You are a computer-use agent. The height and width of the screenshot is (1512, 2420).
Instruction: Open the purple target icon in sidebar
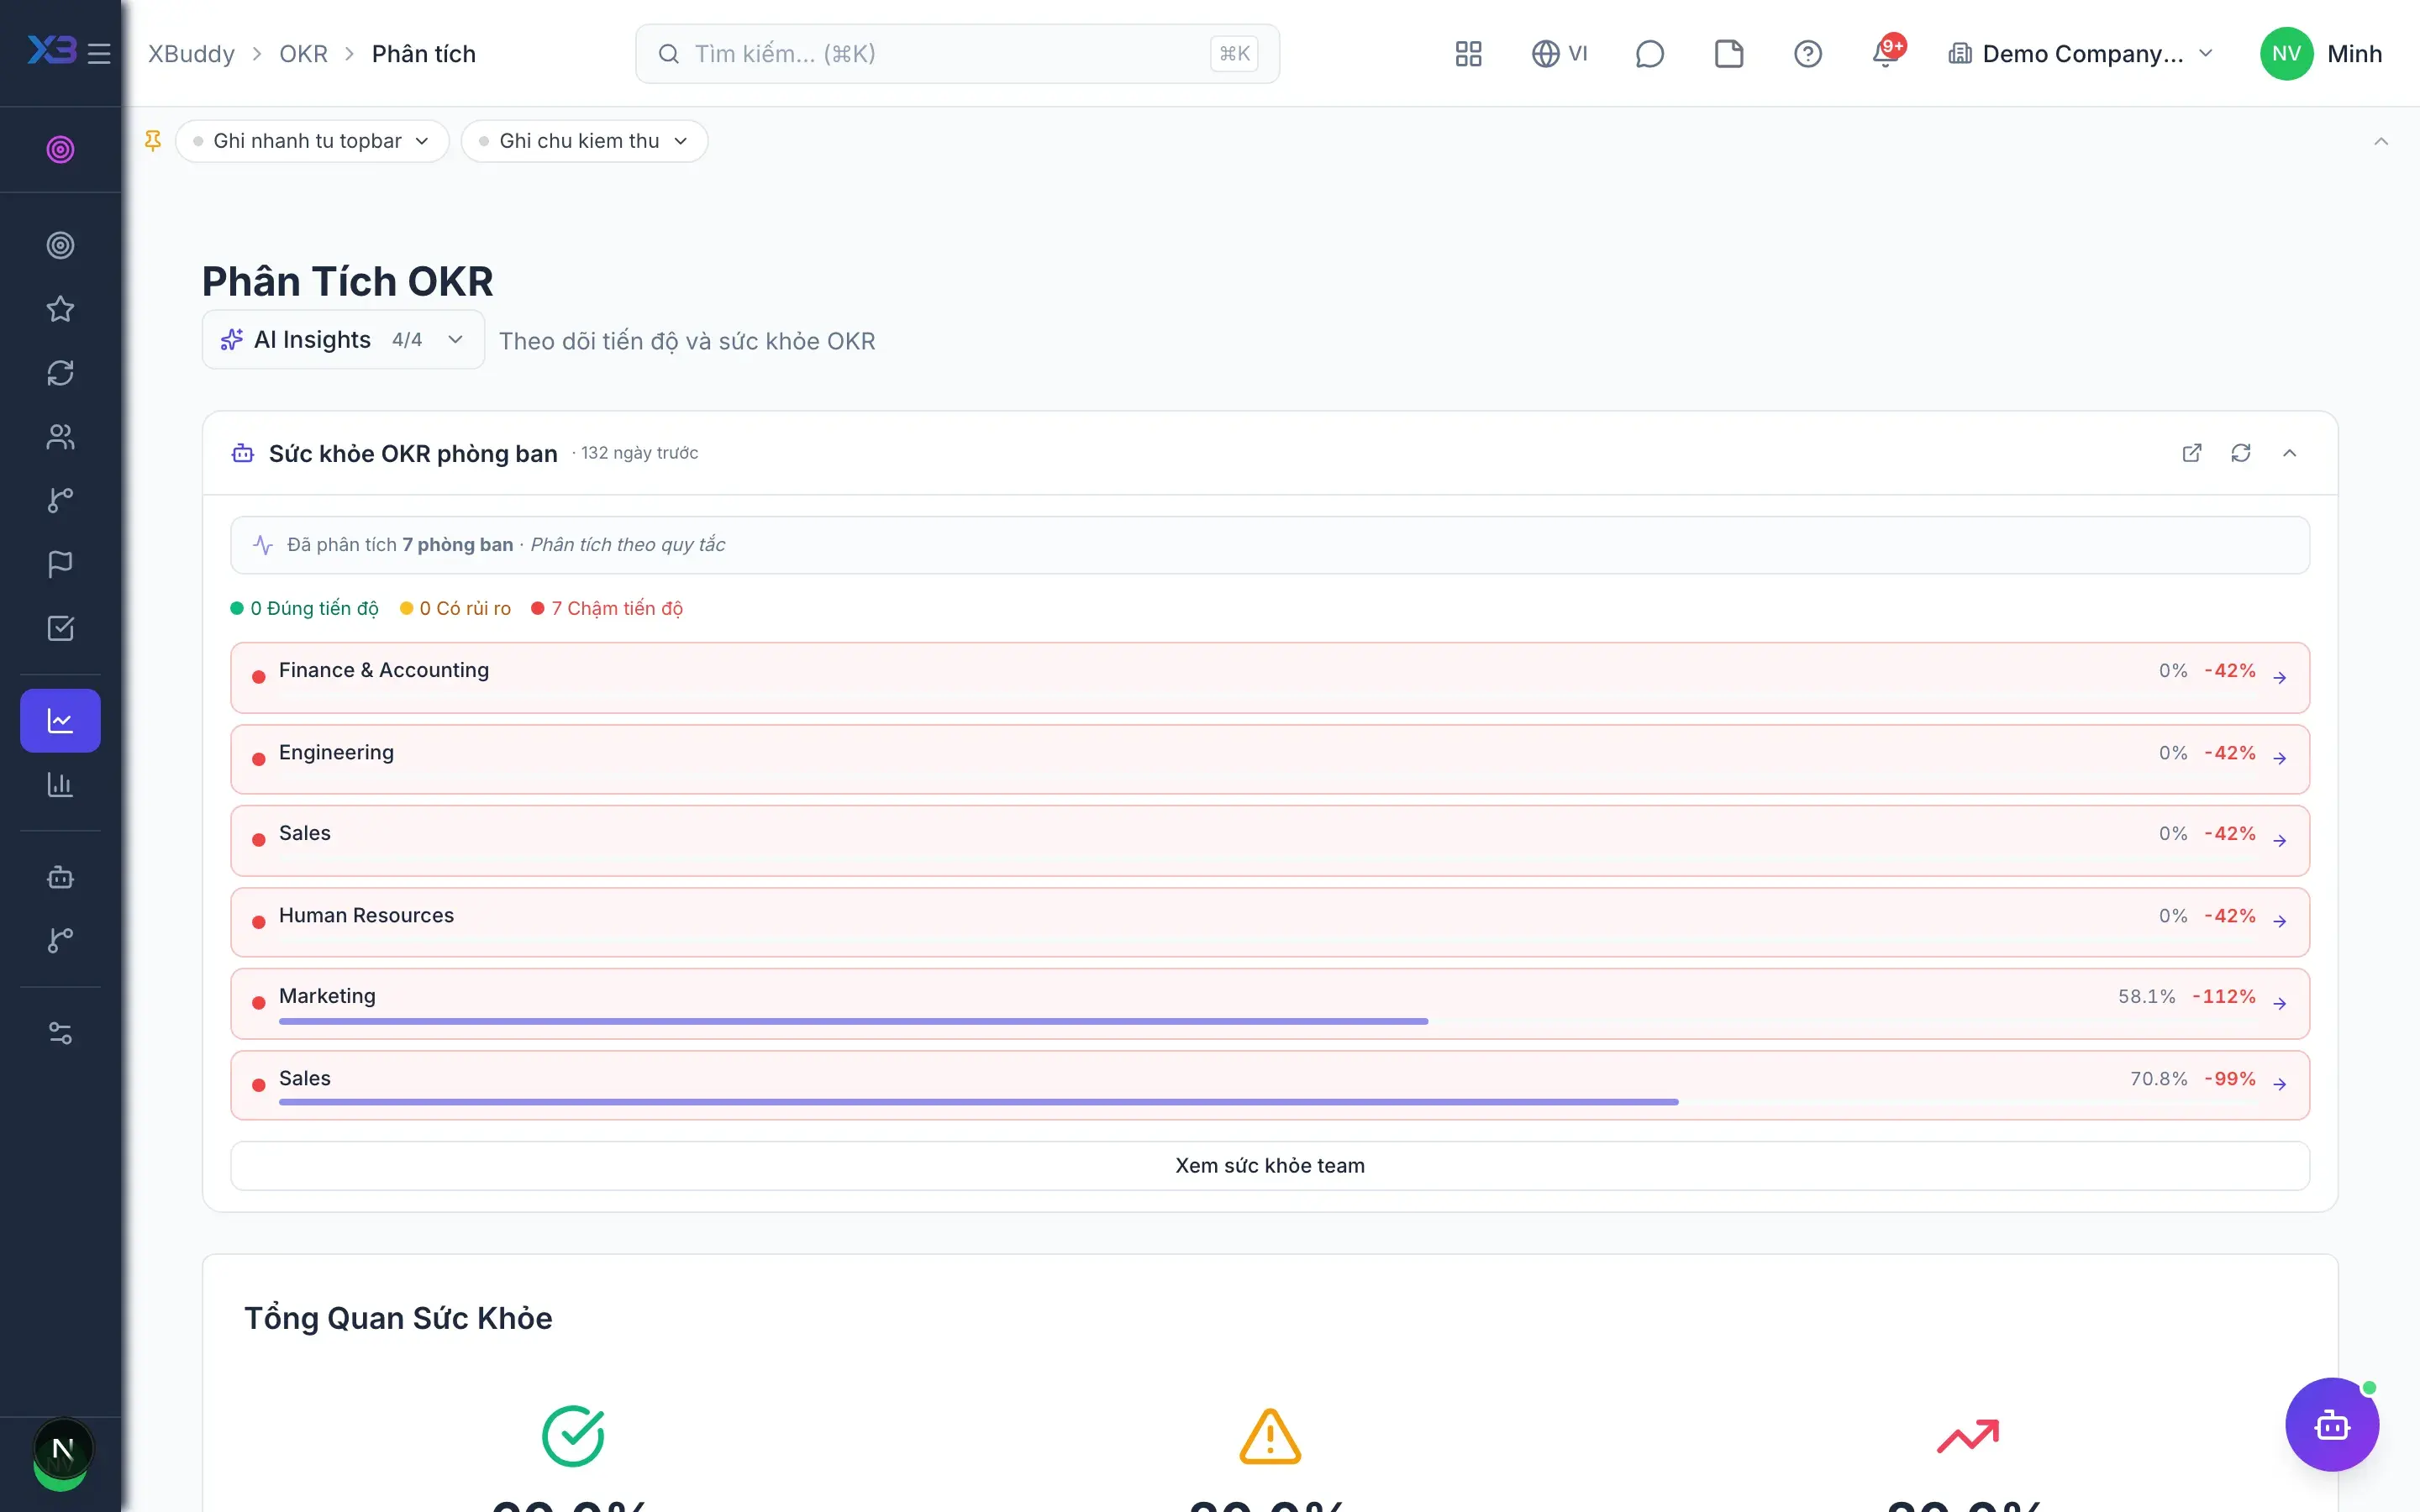tap(60, 149)
